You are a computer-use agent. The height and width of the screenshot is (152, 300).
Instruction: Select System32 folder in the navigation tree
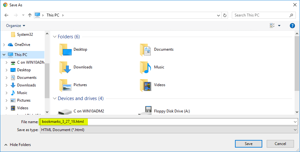(x=22, y=35)
